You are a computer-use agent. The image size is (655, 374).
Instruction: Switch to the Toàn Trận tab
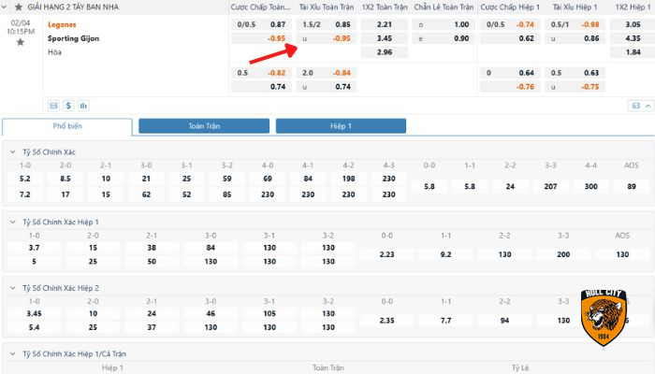click(x=203, y=125)
